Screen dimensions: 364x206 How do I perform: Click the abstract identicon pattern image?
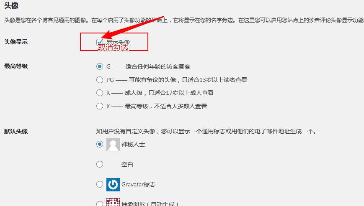(113, 202)
